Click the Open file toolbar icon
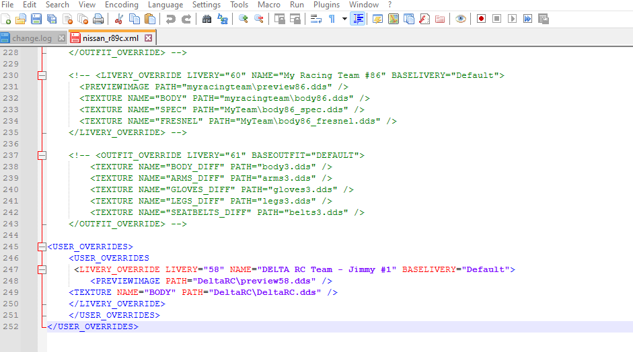This screenshot has width=633, height=352. tap(21, 19)
